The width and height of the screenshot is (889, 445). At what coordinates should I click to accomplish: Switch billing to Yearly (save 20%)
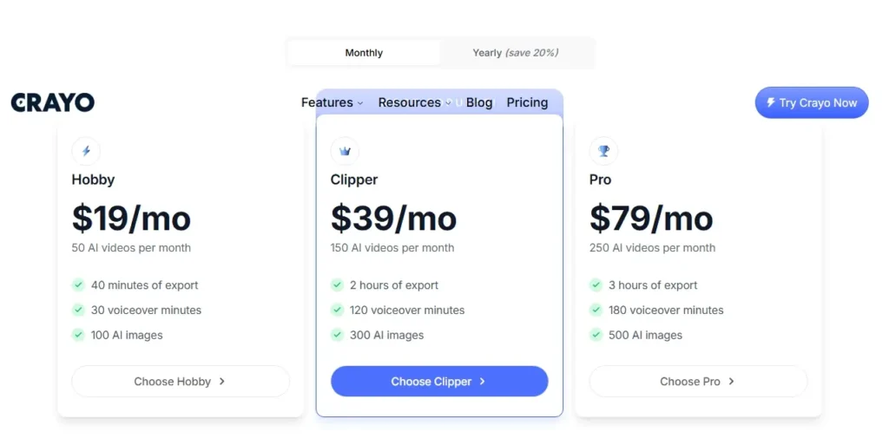(x=515, y=53)
